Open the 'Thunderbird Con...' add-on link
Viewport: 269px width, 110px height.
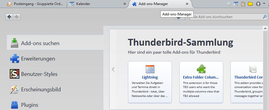(249, 77)
